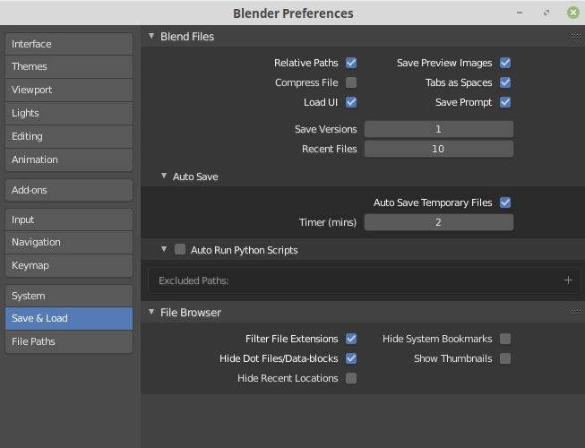Viewport: 585px width, 448px height.
Task: Minimize the Blender Preferences window
Action: [x=520, y=13]
